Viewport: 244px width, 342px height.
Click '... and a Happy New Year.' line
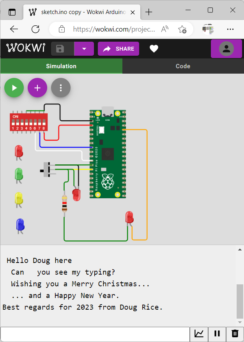coord(65,296)
